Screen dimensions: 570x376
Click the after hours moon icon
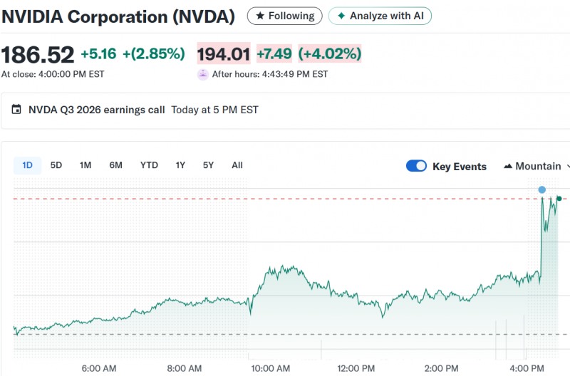tap(203, 74)
